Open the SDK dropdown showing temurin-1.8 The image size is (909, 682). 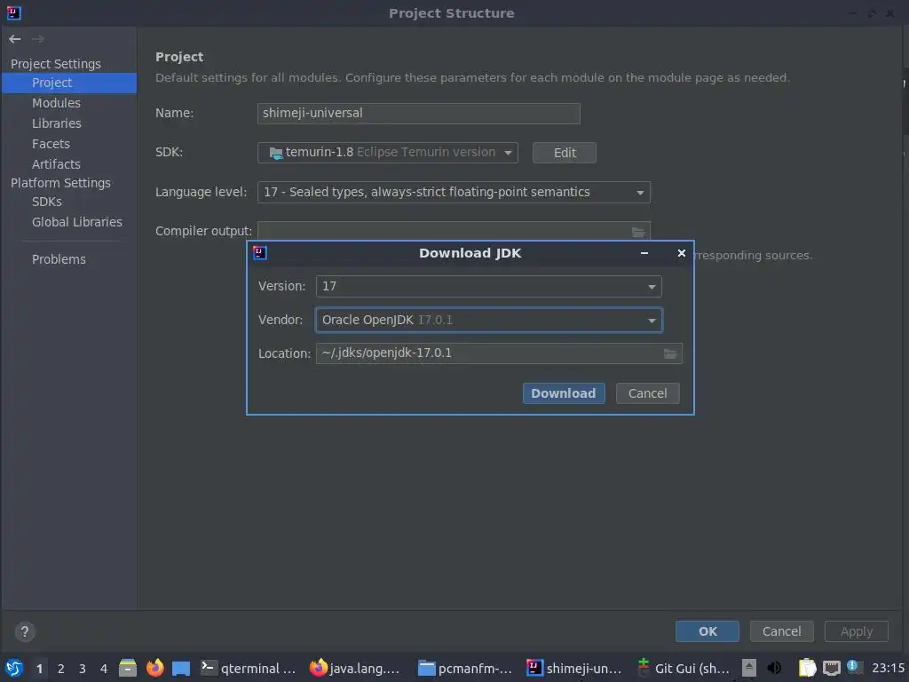click(387, 153)
